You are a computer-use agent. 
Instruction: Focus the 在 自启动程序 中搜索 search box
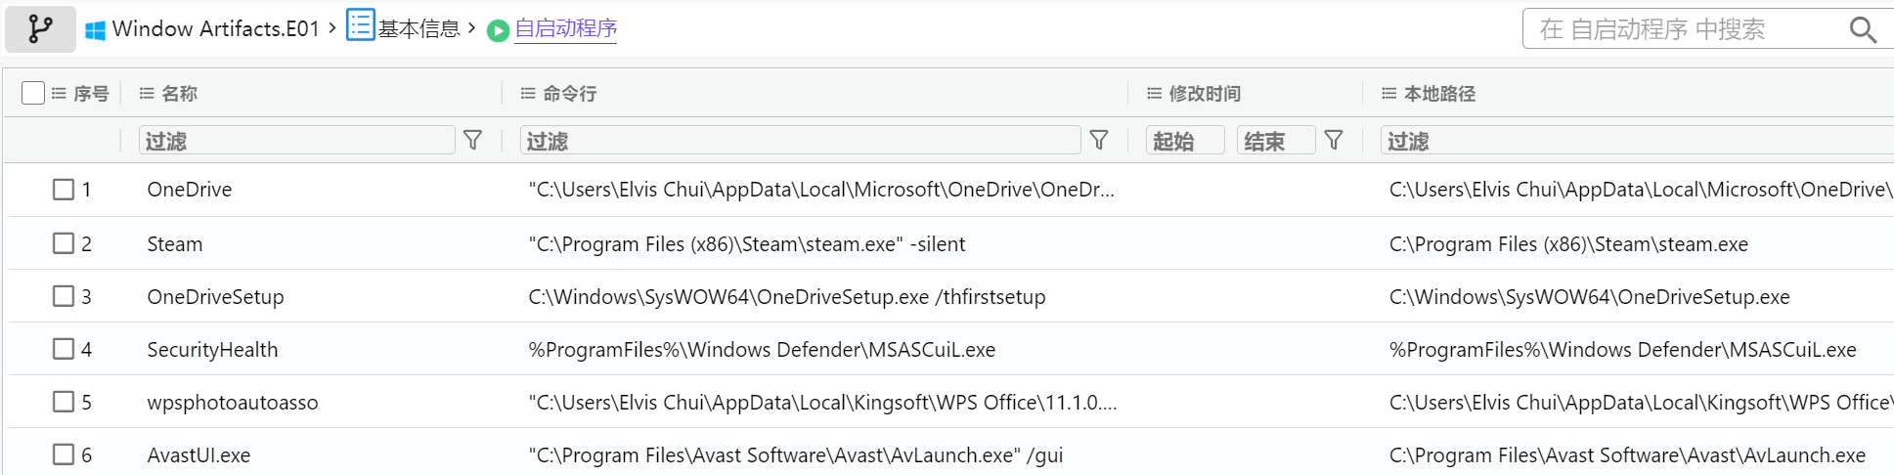1682,29
